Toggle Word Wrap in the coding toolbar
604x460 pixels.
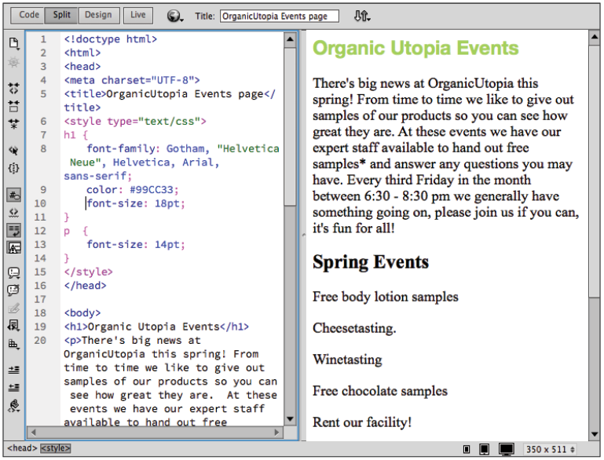click(13, 230)
